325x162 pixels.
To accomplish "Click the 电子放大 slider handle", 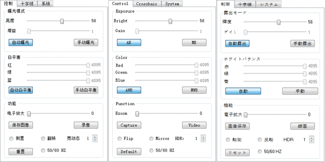I will pos(29,114).
